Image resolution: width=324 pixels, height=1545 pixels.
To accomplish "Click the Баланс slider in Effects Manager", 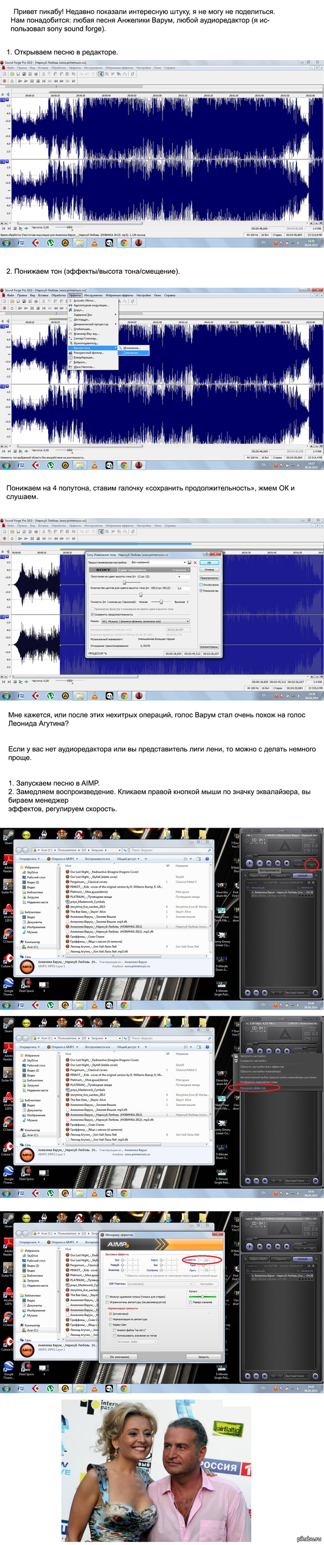I will coord(203,1297).
